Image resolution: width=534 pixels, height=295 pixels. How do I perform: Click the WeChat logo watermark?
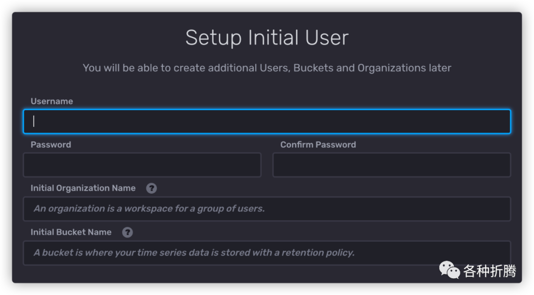tap(450, 270)
